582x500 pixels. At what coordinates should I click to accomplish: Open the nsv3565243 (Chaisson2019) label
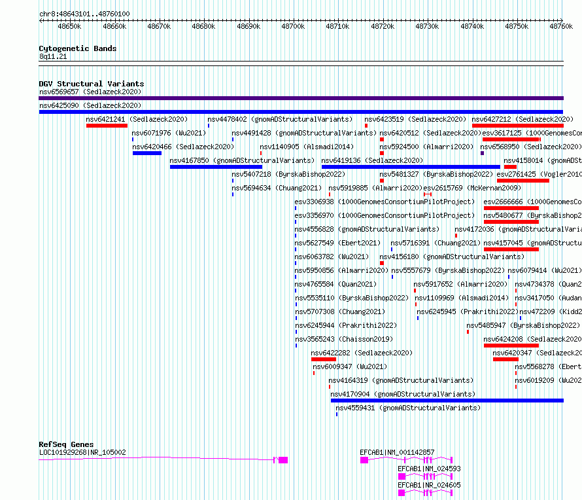344,339
